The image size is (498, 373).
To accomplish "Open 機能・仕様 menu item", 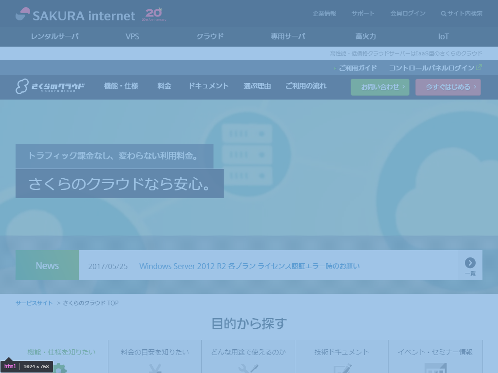I will click(x=121, y=86).
